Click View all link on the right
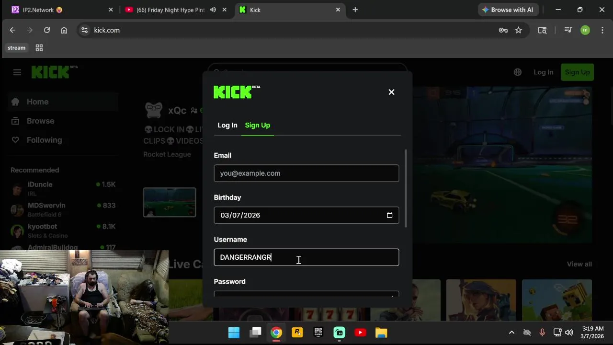613x345 pixels. [x=579, y=264]
